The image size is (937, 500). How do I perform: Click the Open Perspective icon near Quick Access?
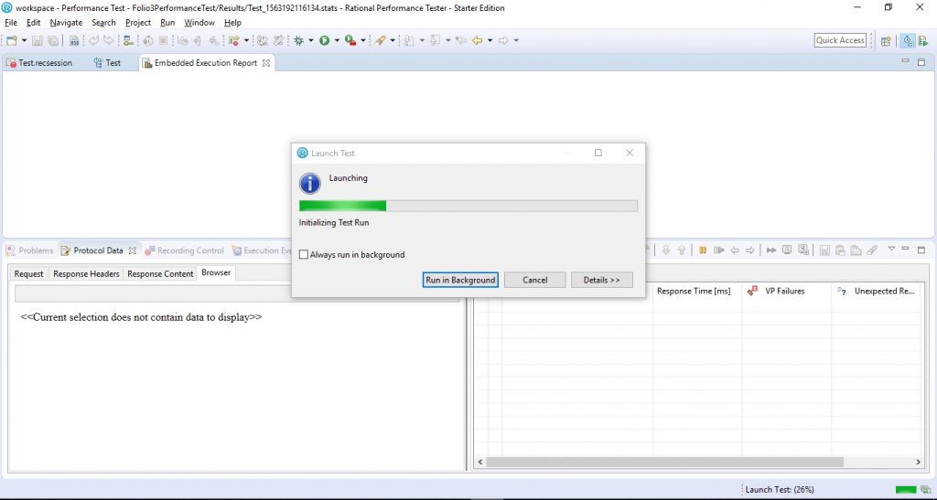(x=886, y=40)
